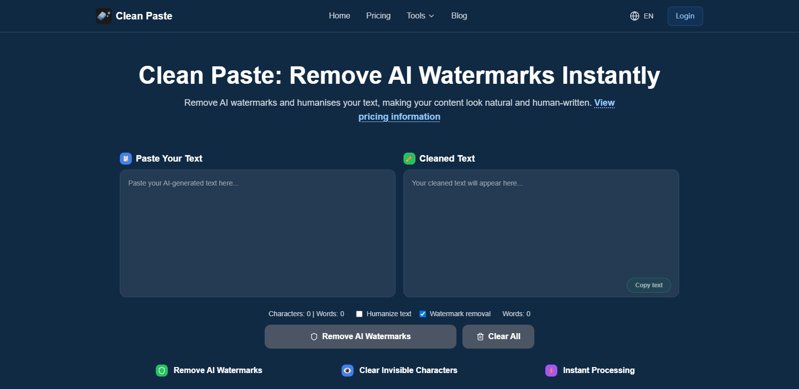Open the Pricing page from navigation

(x=379, y=16)
